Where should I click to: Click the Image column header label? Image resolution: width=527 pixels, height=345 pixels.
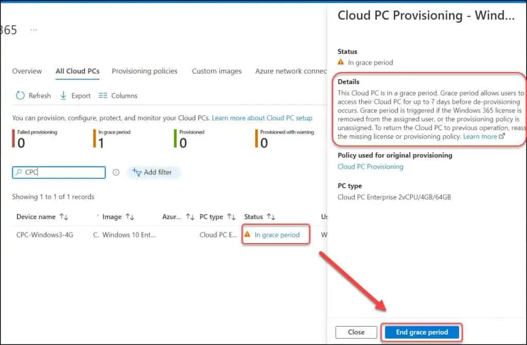(x=112, y=216)
